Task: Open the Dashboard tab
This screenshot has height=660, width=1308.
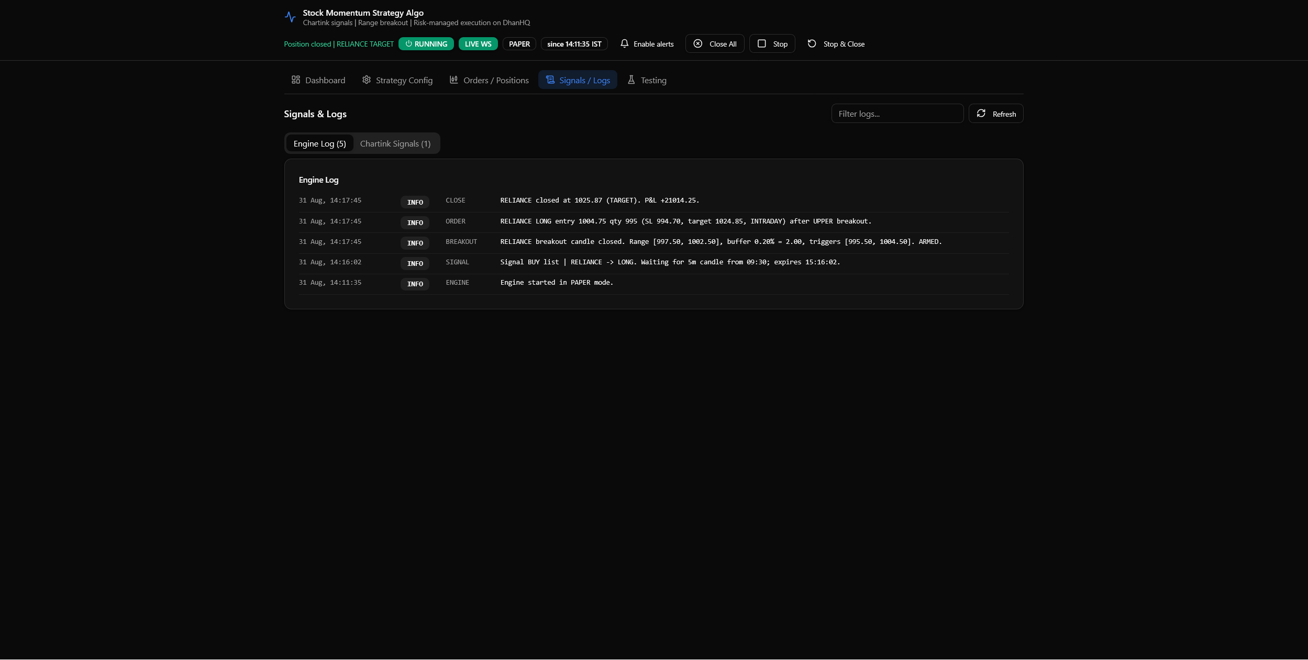Action: [318, 80]
